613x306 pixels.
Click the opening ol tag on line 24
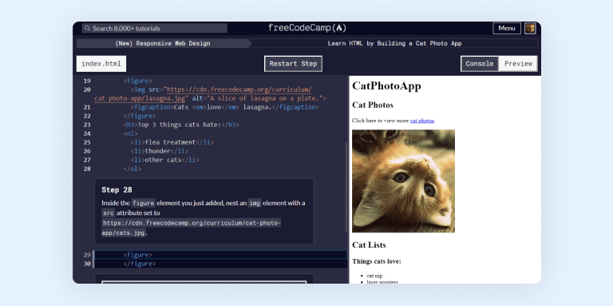(131, 133)
